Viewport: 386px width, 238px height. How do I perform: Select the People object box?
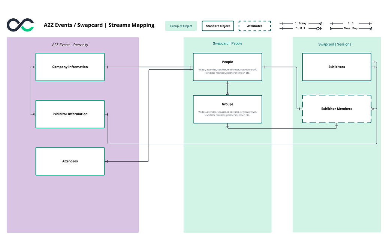pos(227,67)
